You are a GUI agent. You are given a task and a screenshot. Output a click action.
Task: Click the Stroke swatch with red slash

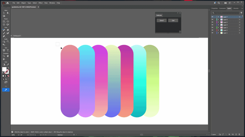click(x=7, y=72)
